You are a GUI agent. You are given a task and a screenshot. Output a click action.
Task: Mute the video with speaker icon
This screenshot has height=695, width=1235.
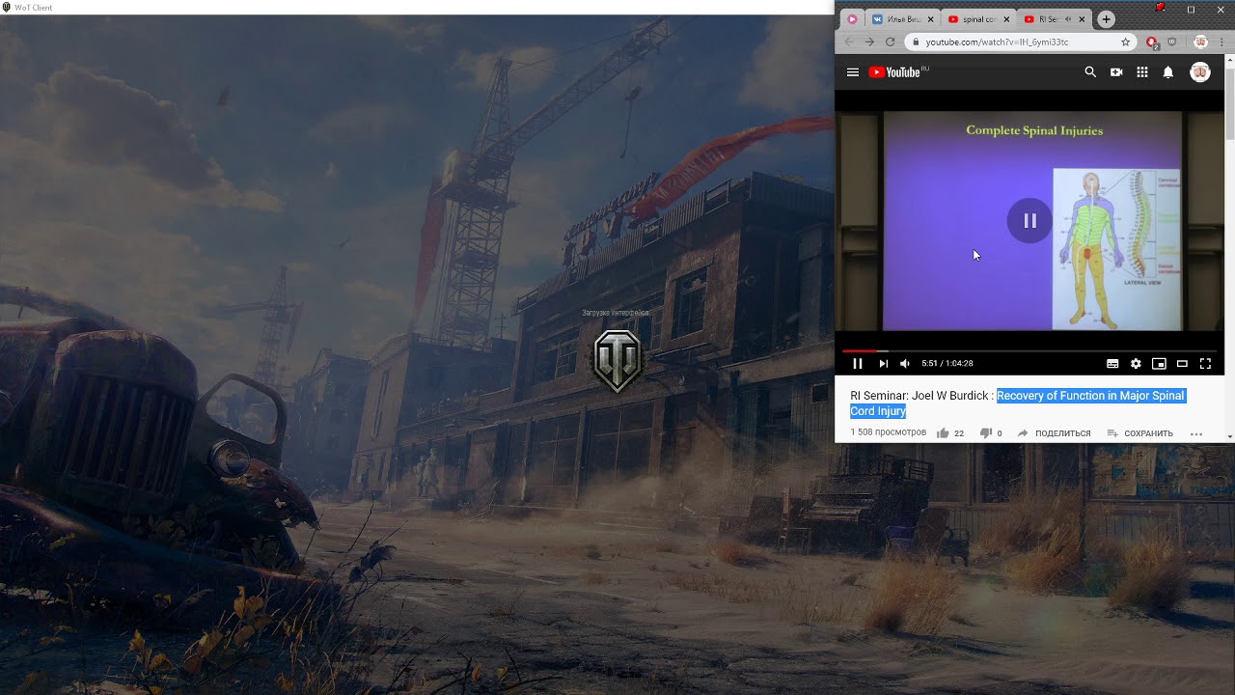(905, 364)
